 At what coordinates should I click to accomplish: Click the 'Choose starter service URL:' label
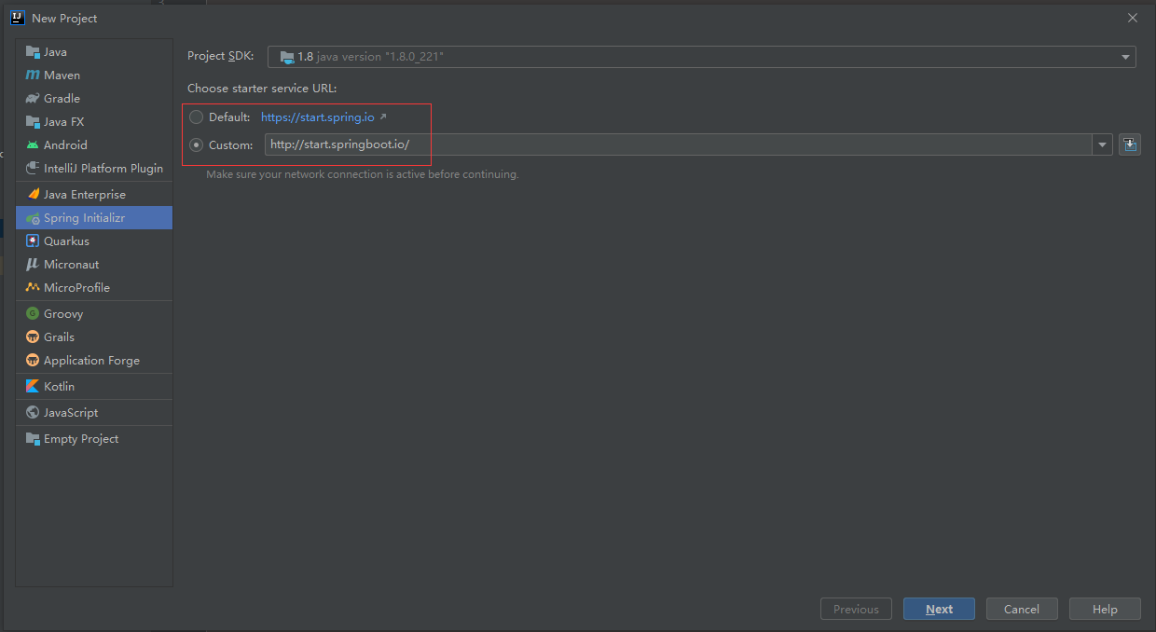(262, 89)
